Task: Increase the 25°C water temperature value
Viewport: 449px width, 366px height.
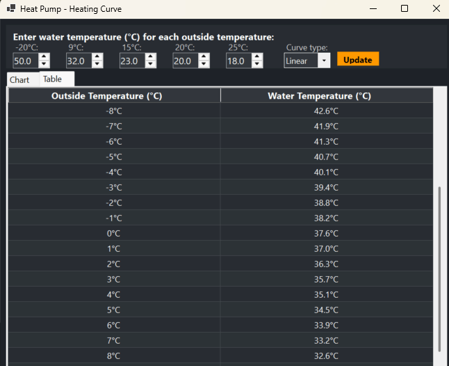Action: (x=257, y=57)
